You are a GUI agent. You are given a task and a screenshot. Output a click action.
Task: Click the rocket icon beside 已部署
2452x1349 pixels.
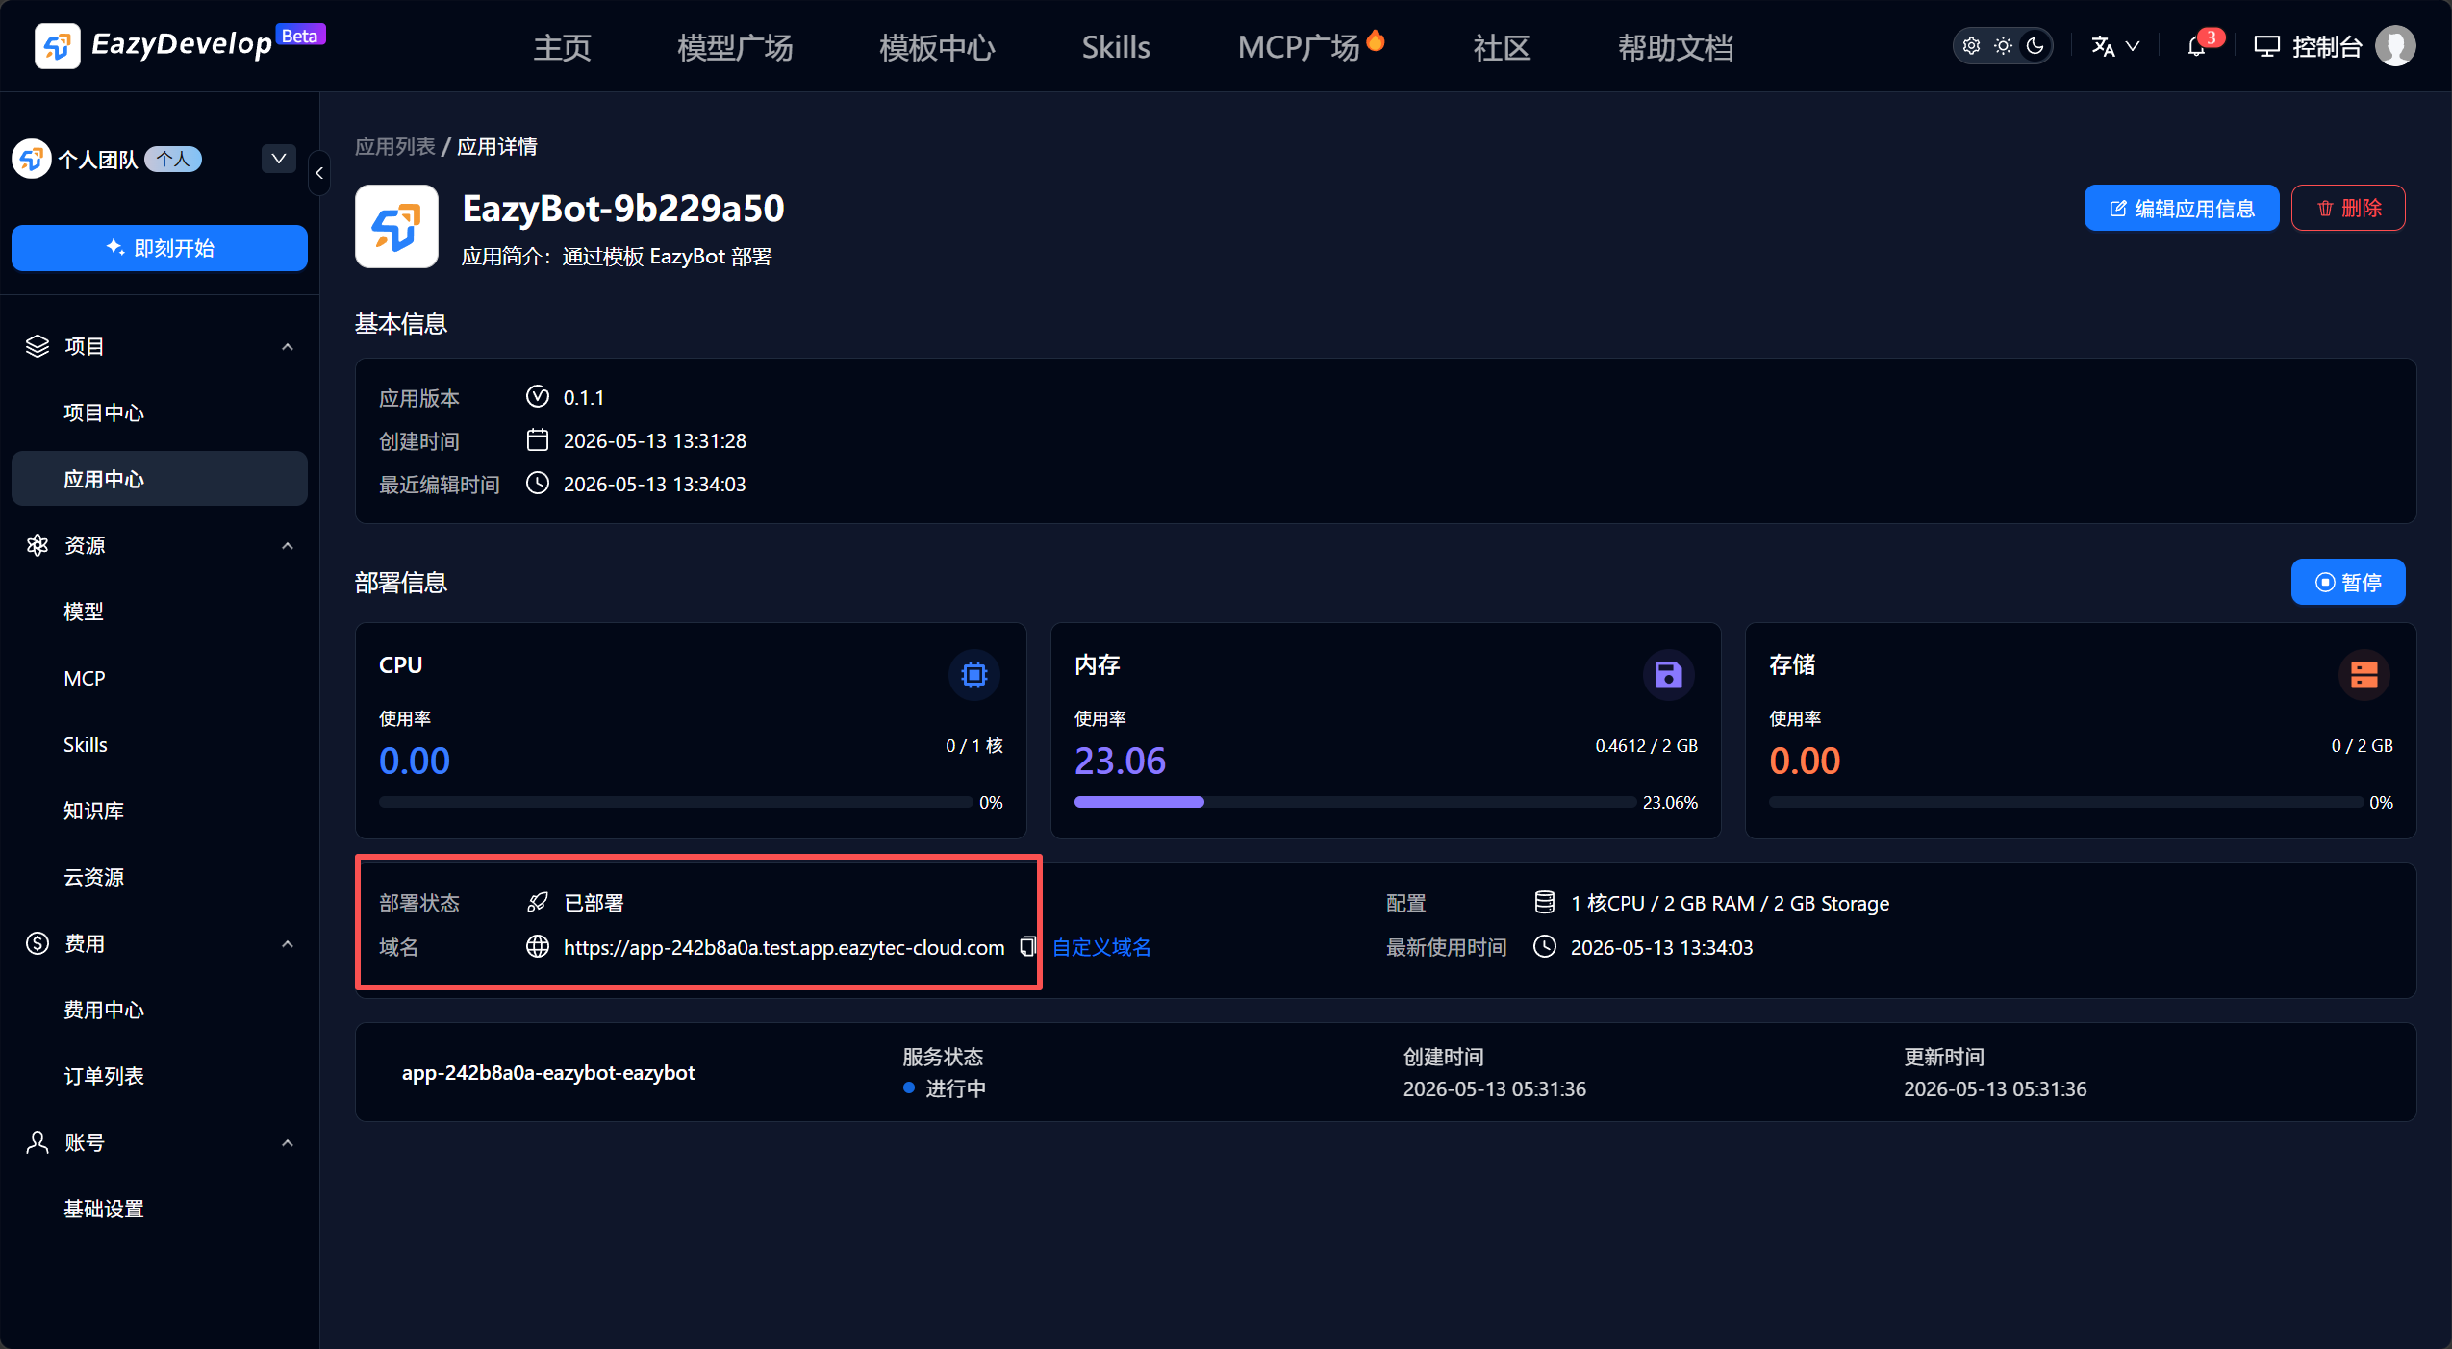pyautogui.click(x=538, y=903)
